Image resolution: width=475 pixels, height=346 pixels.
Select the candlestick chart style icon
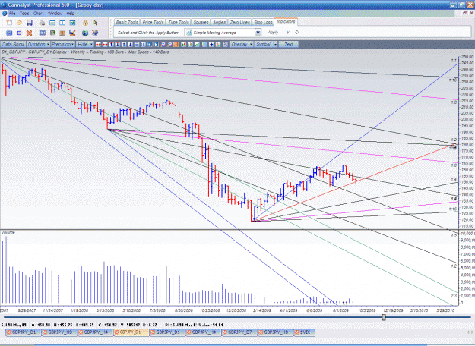[184, 45]
